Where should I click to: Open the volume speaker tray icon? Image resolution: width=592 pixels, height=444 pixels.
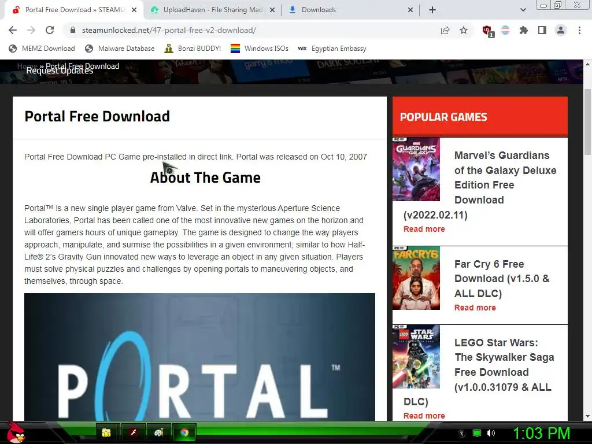(x=490, y=434)
